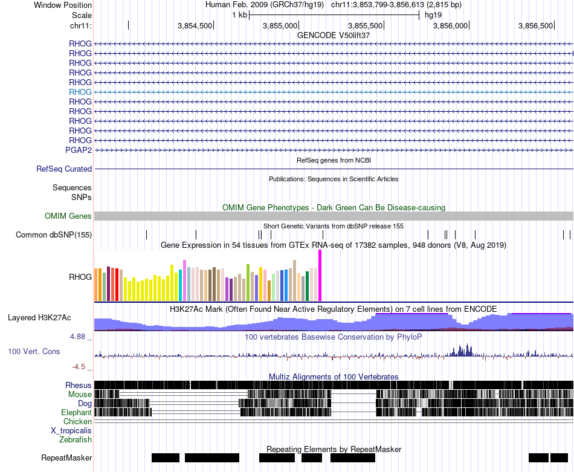Screen dimensions: 574x472
Task: Open Repeating Elements by RepeatMasker title
Action: [334, 449]
